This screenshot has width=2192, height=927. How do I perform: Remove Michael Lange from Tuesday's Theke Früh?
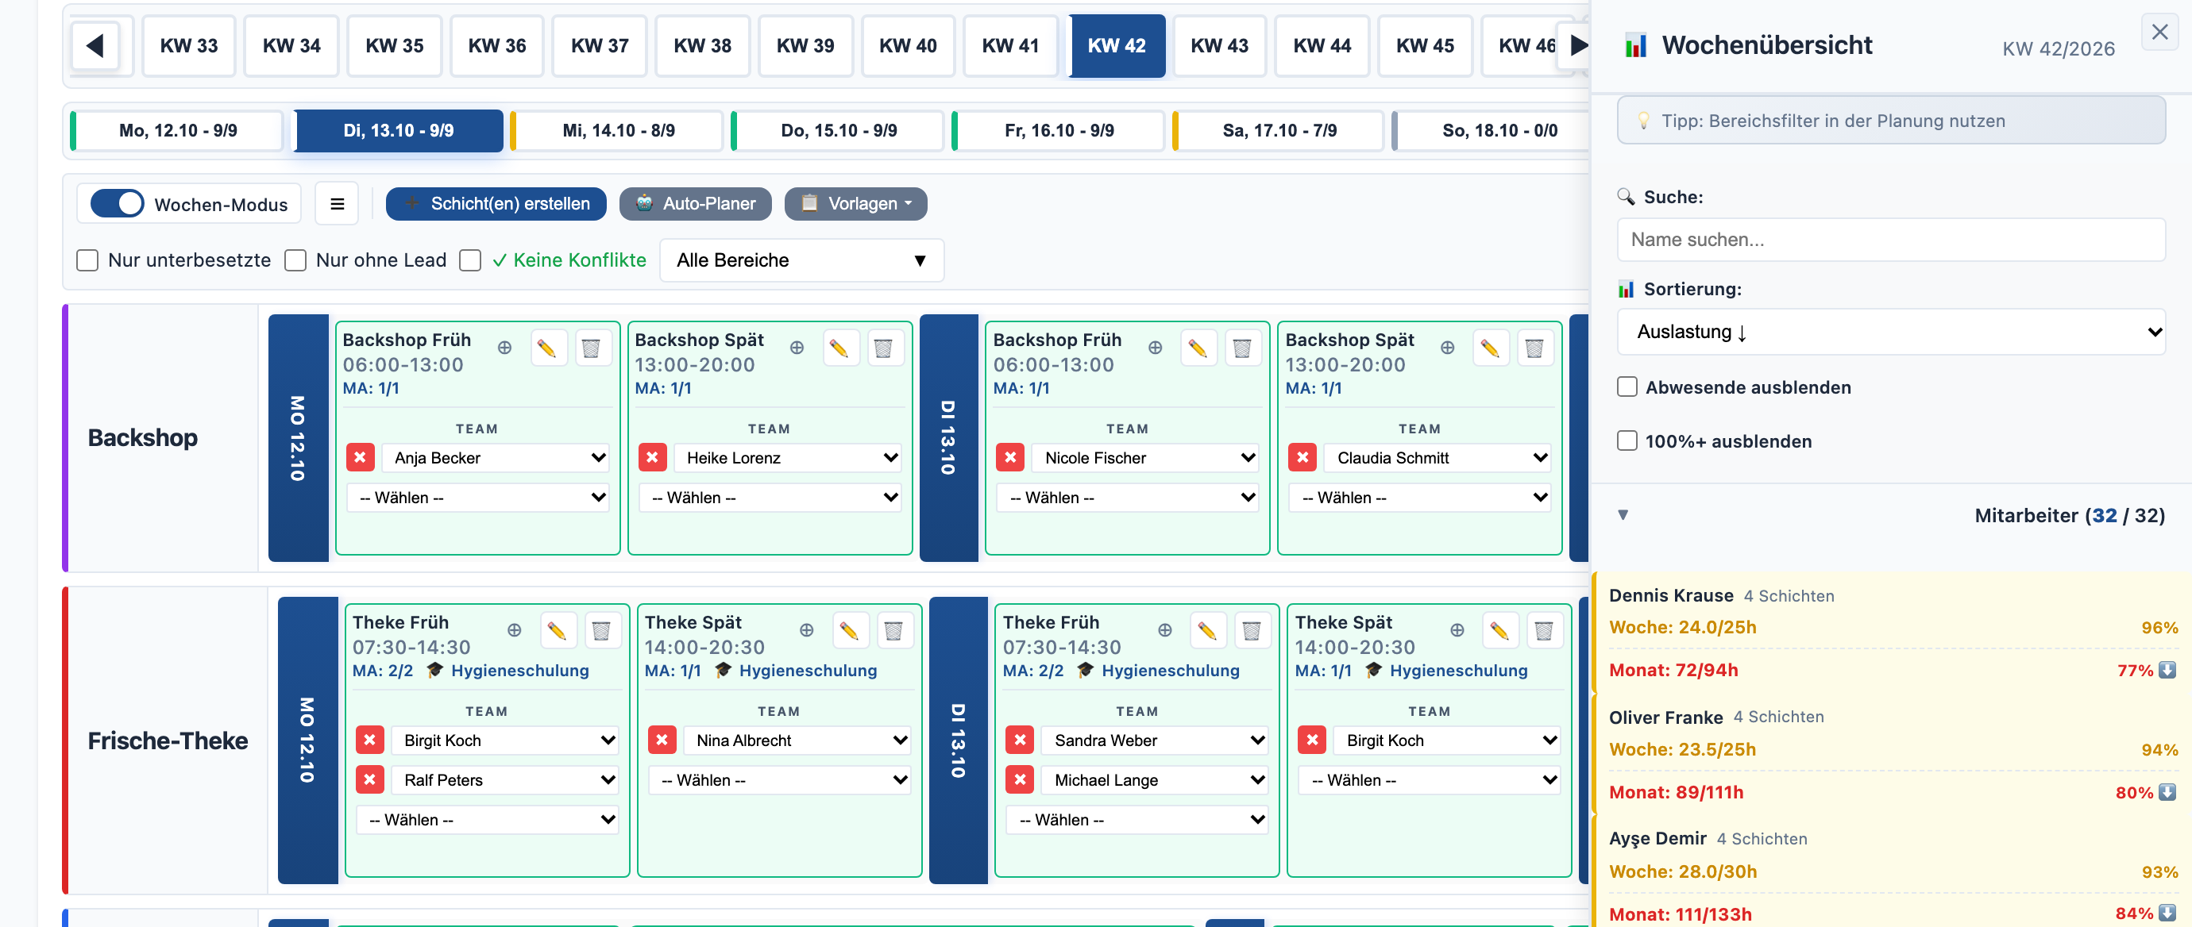coord(1020,780)
